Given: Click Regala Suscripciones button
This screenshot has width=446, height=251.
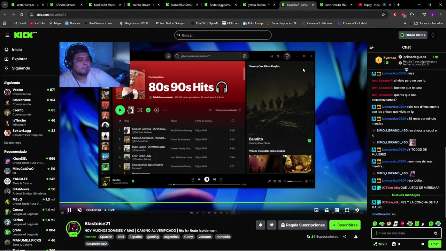Looking at the screenshot, I should tap(302, 225).
